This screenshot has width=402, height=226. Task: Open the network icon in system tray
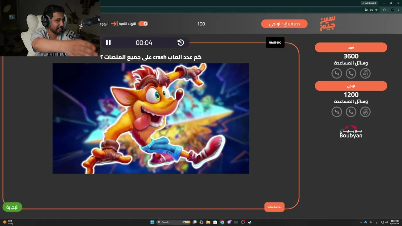pyautogui.click(x=382, y=222)
